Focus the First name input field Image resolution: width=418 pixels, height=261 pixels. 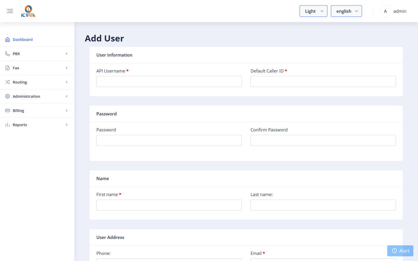click(x=169, y=205)
